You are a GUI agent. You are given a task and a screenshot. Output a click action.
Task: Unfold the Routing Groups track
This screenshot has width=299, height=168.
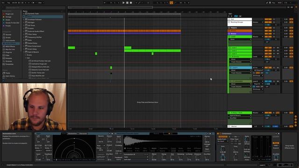click(229, 22)
